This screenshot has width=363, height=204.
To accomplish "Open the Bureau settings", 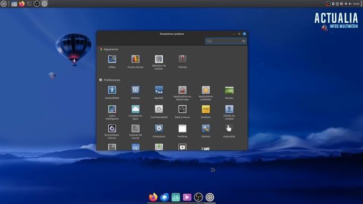I will pos(229,92).
